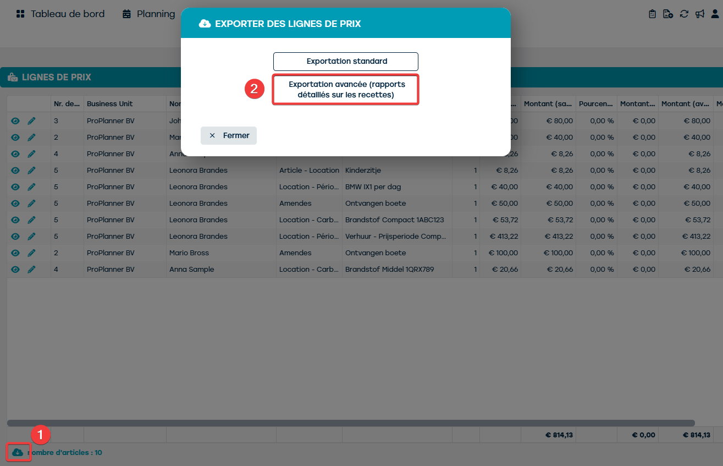Viewport: 723px width, 466px height.
Task: Click the nombre d'articles : 10 label
Action: pos(65,453)
